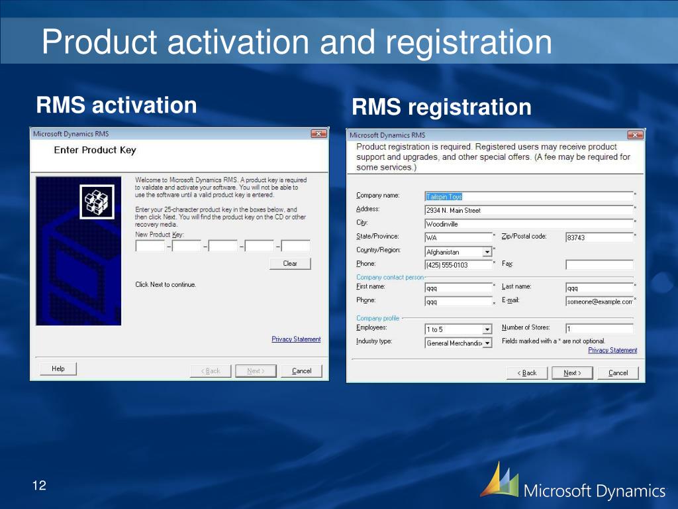This screenshot has width=678, height=509.
Task: Click the Address field with 2934 N. Main Street
Action: [529, 210]
